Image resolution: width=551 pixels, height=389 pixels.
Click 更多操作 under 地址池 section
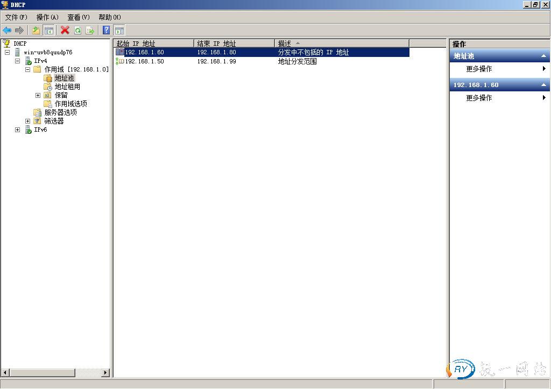(479, 69)
